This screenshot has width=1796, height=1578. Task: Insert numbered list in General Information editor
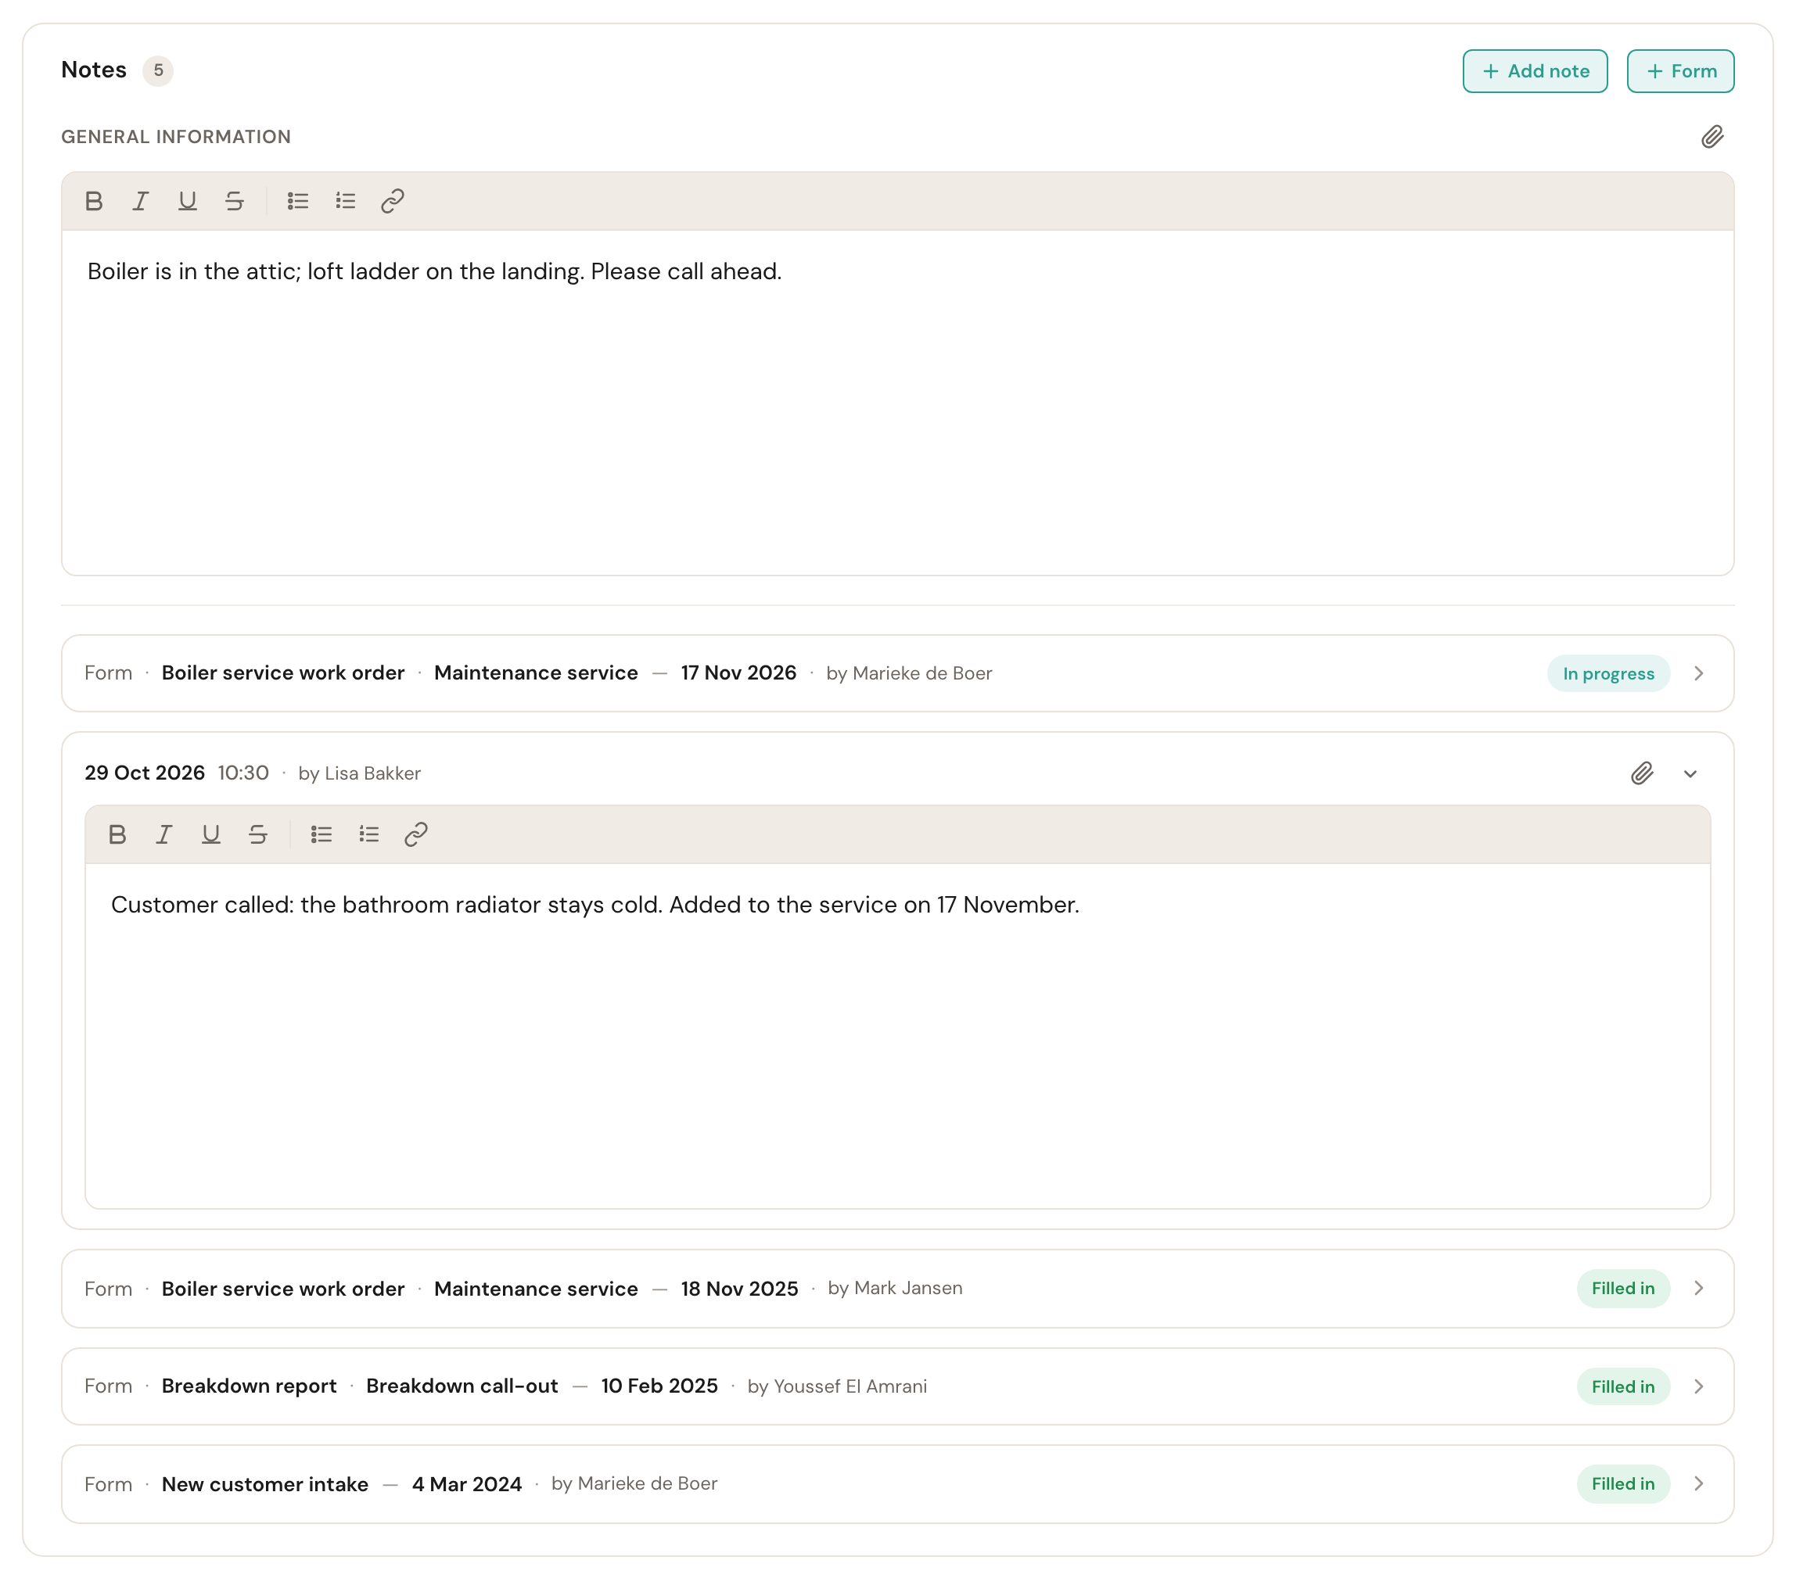click(x=345, y=201)
